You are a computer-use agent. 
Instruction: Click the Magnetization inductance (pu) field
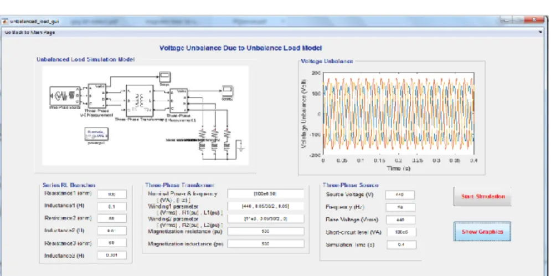pos(266,244)
